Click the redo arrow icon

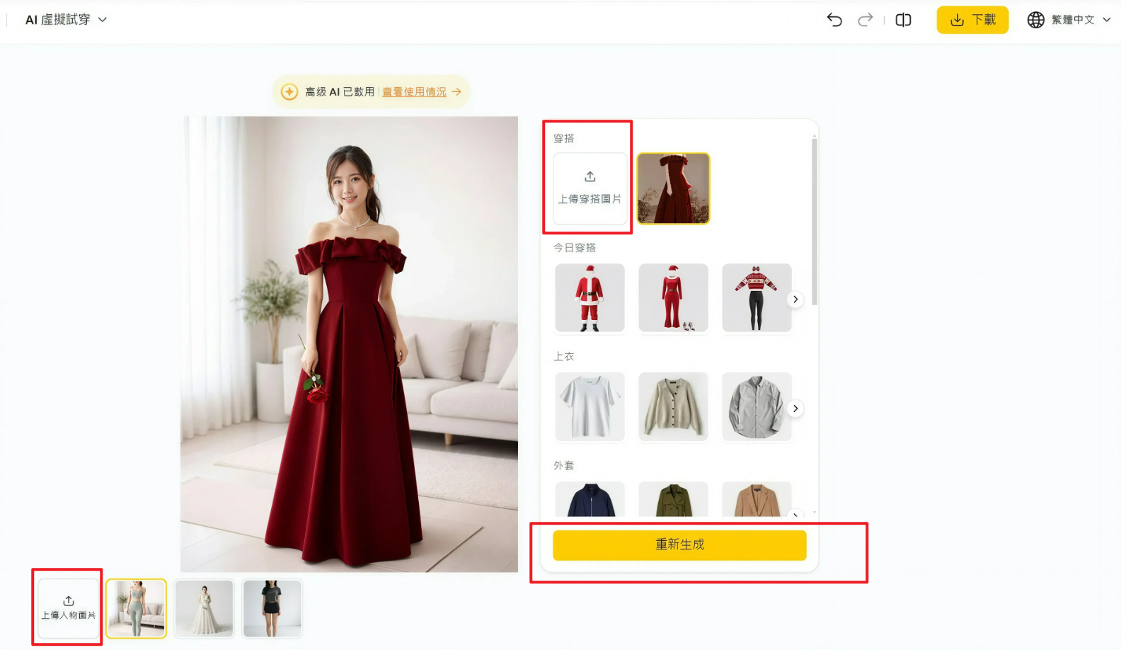[865, 20]
